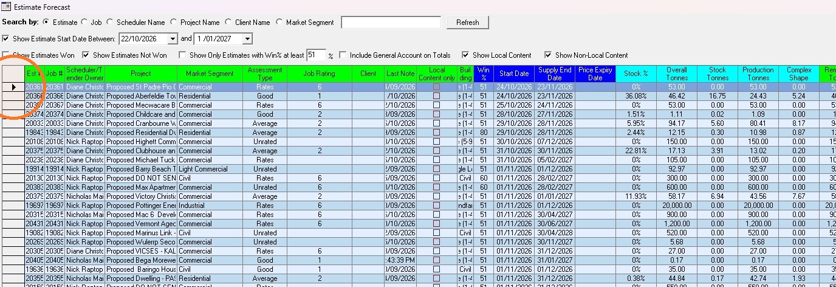
Task: Toggle the Show Local Content checkbox
Action: point(466,55)
